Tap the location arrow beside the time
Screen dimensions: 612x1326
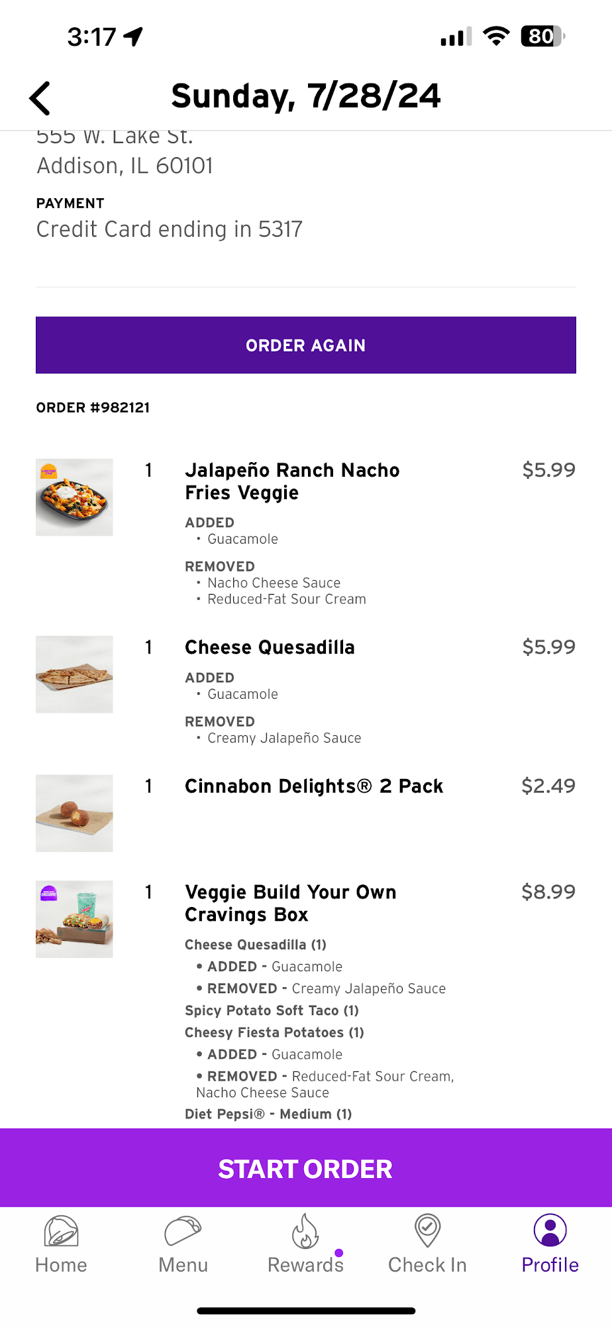pyautogui.click(x=133, y=36)
